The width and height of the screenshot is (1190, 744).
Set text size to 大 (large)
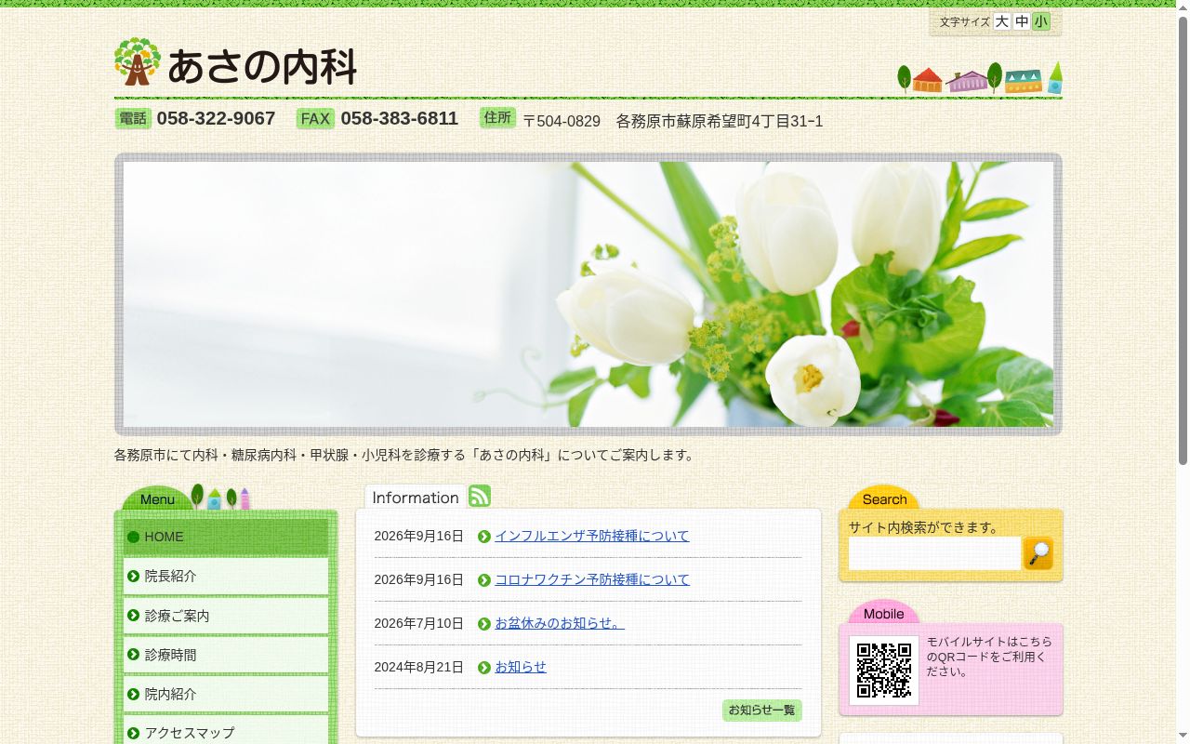coord(1002,21)
